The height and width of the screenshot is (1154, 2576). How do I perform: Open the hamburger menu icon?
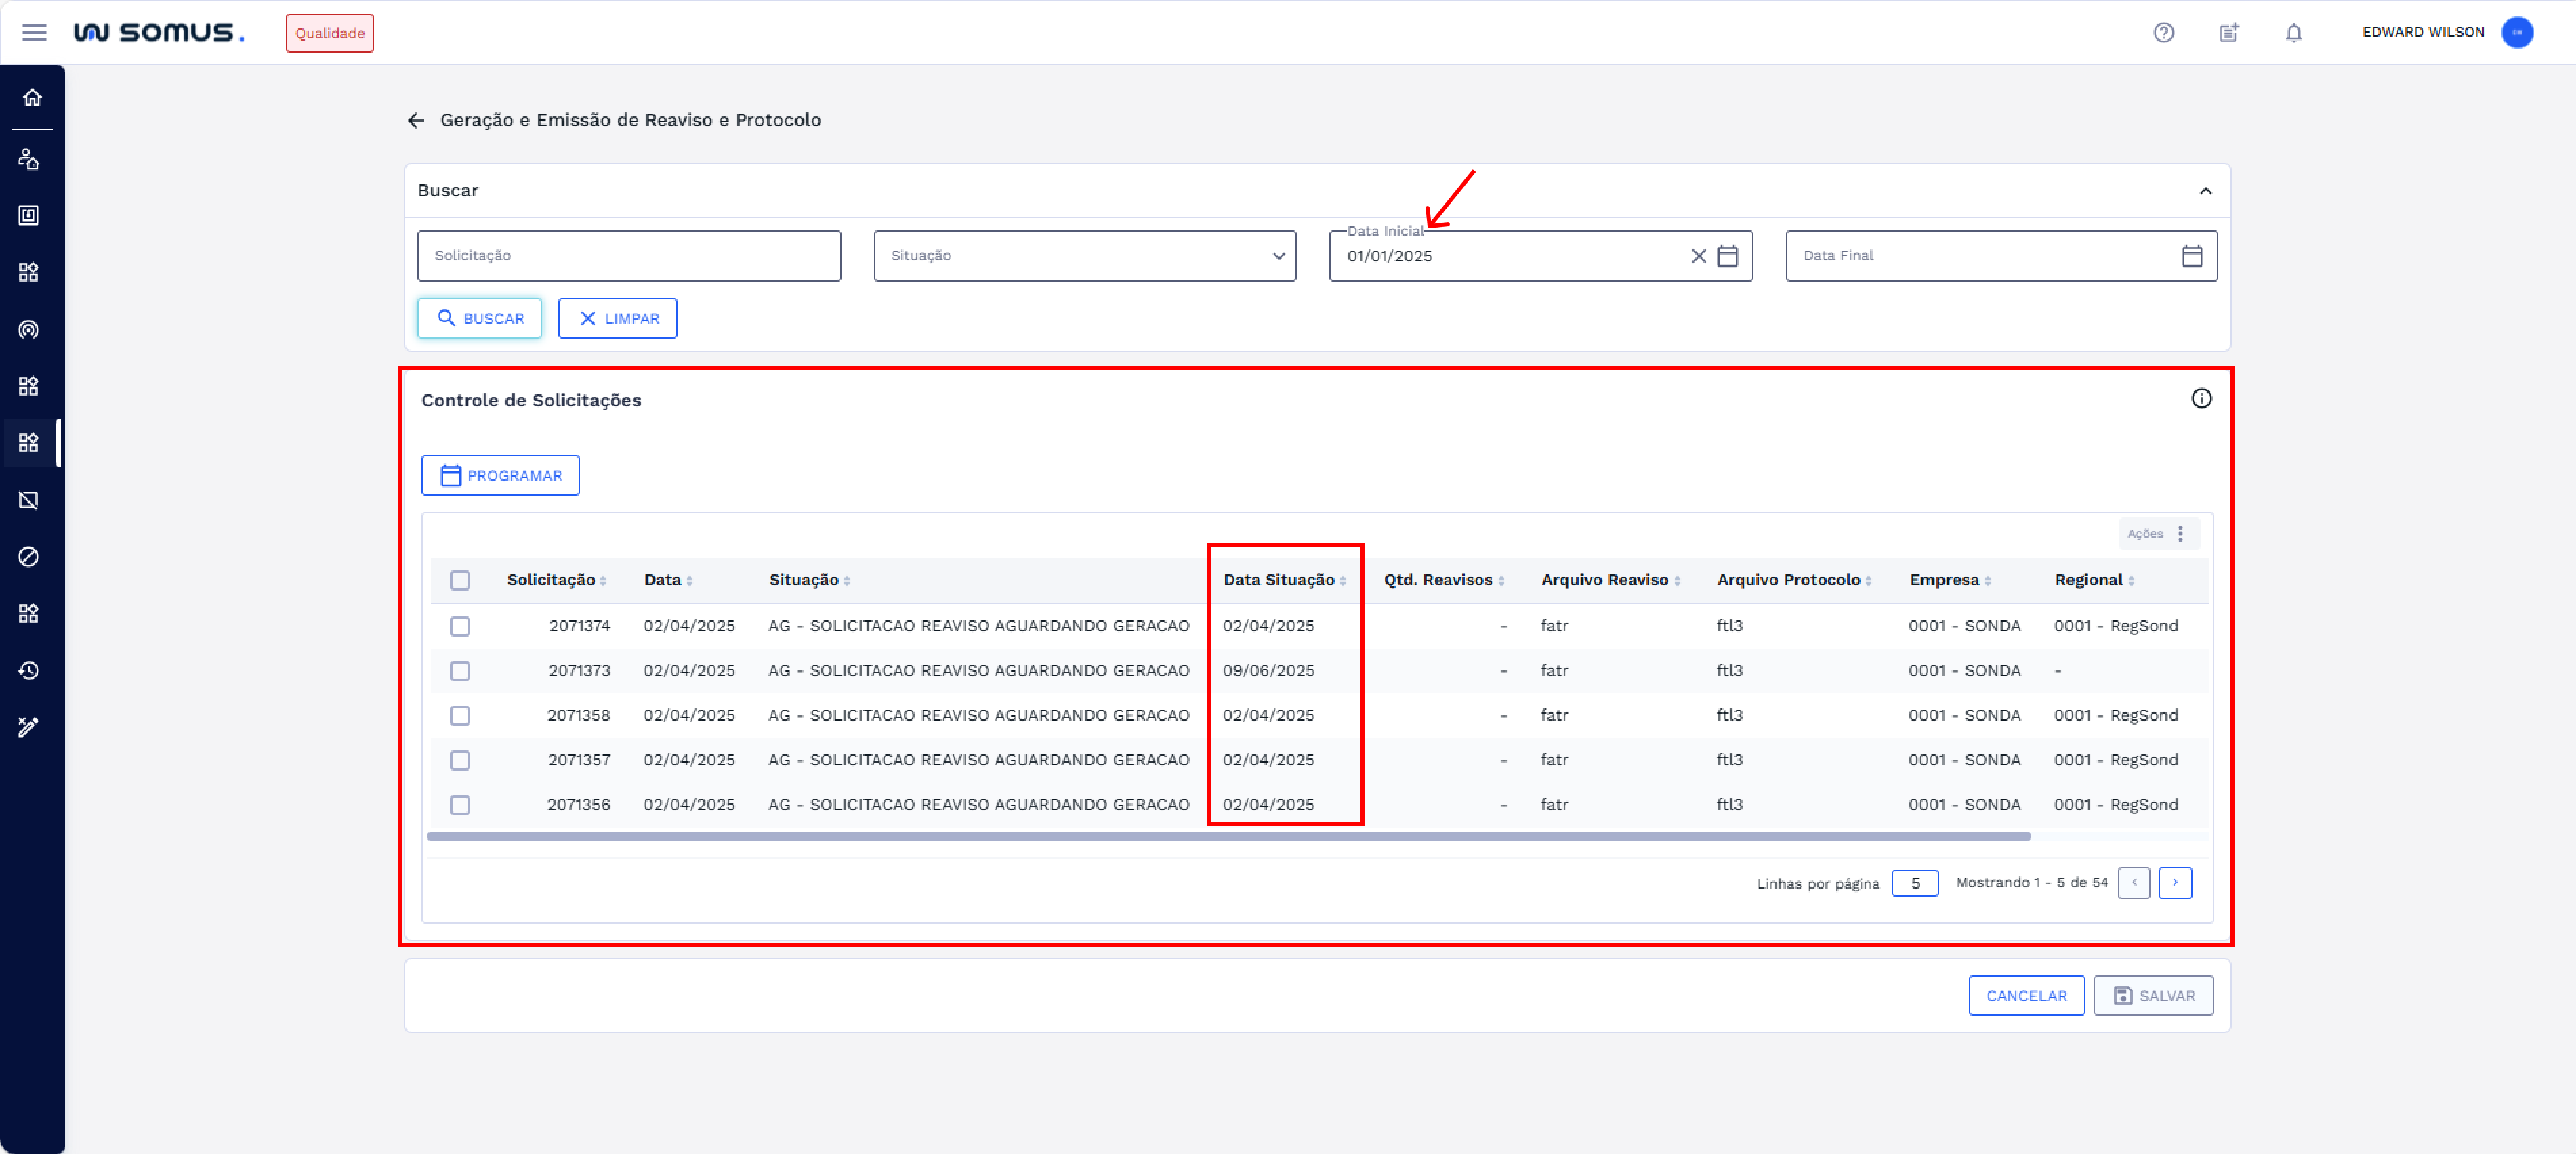coord(34,32)
